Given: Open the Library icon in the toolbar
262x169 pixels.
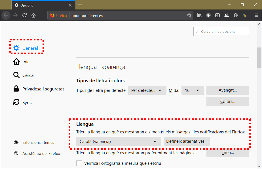Looking at the screenshot, I should pyautogui.click(x=199, y=16).
